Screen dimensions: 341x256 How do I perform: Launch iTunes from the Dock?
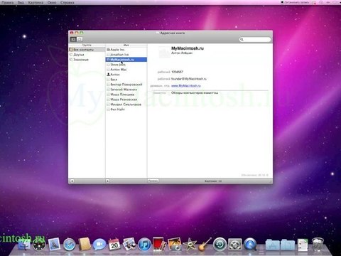point(144,245)
